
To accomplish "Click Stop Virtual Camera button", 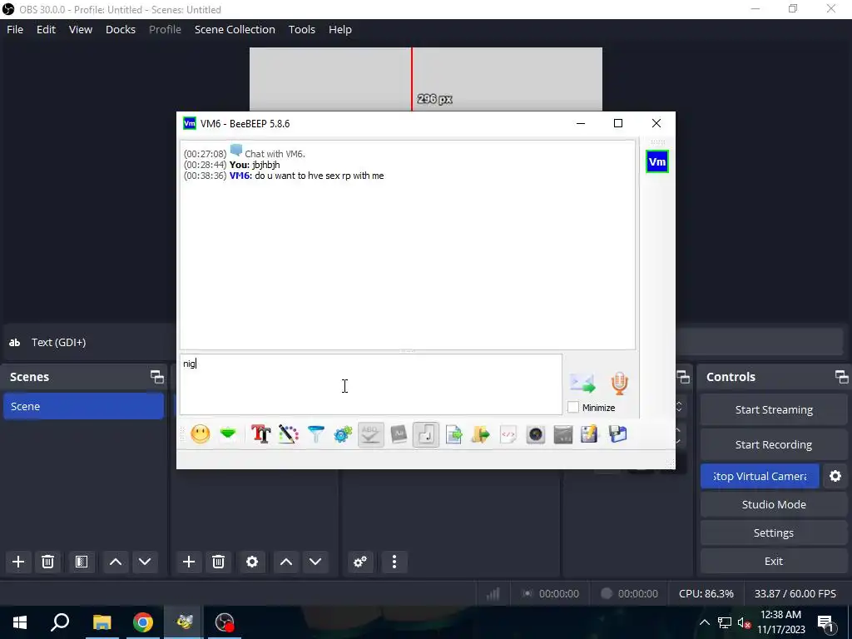I will point(760,476).
